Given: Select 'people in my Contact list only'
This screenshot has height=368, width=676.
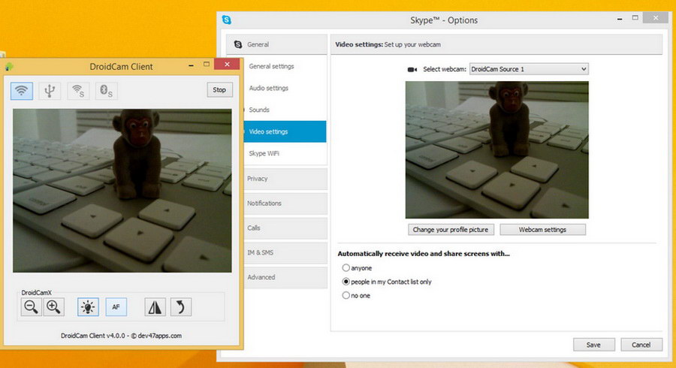Looking at the screenshot, I should pyautogui.click(x=346, y=282).
